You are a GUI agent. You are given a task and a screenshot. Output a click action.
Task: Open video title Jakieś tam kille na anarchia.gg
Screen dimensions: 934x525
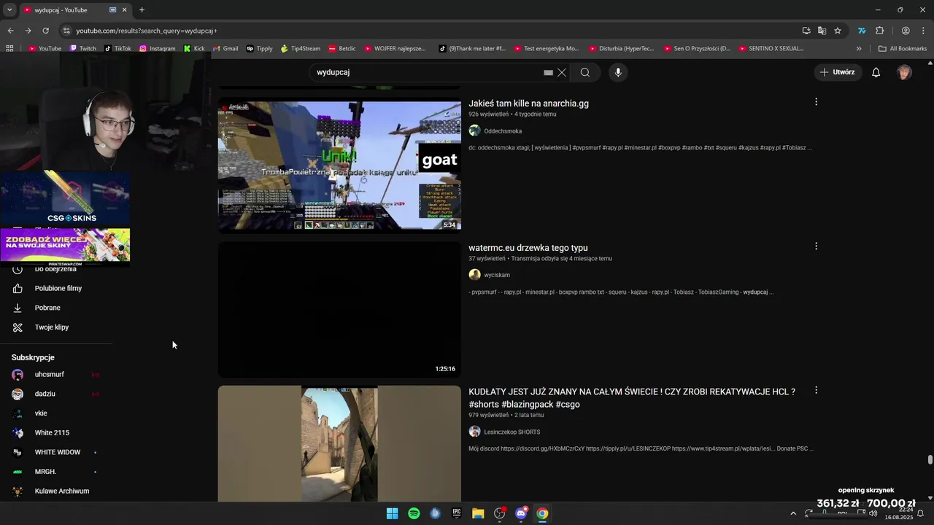(528, 104)
